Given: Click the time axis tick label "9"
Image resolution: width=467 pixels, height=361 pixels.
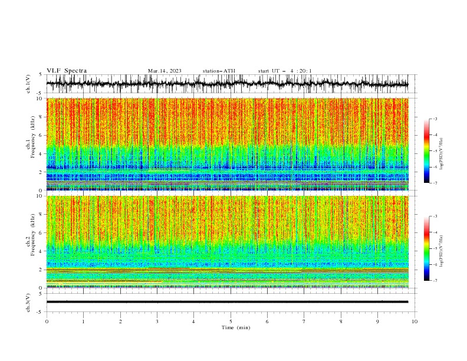Looking at the screenshot, I should [x=377, y=321].
